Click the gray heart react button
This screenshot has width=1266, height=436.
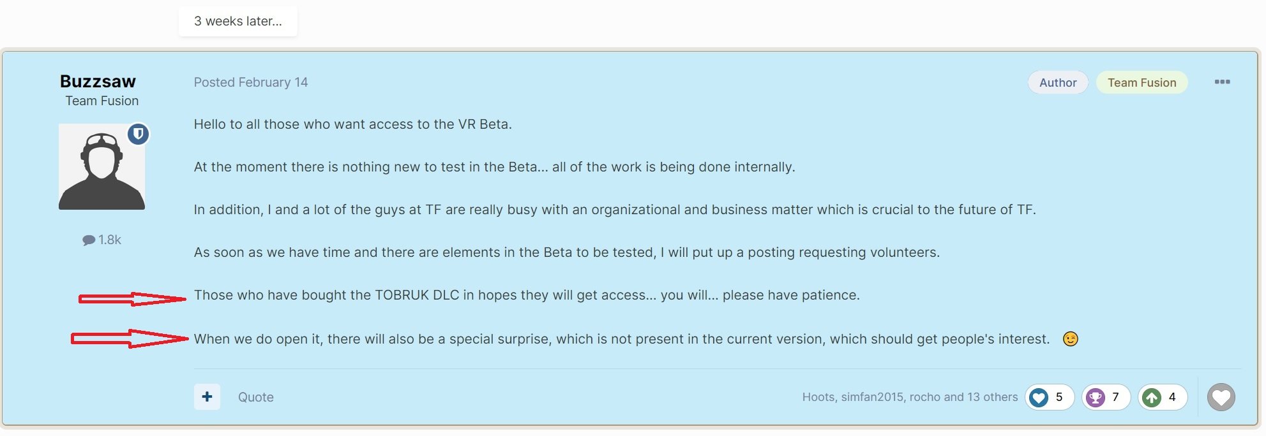pyautogui.click(x=1221, y=397)
